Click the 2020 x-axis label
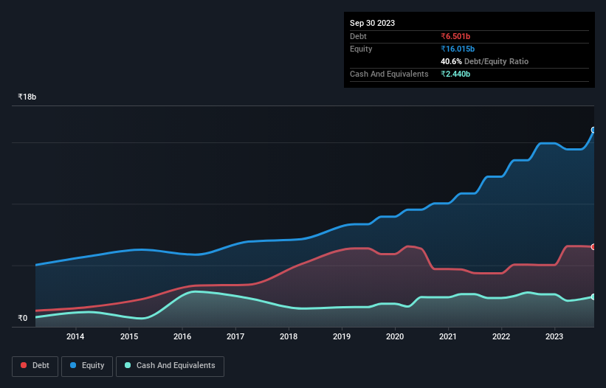The height and width of the screenshot is (388, 606). (395, 336)
